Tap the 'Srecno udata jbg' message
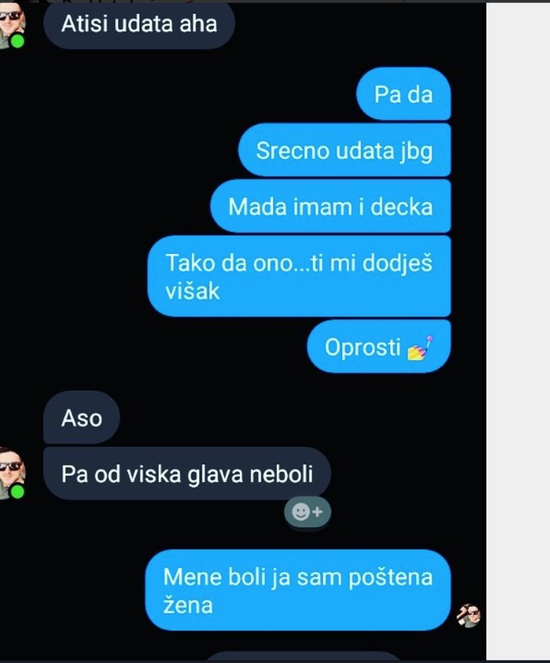This screenshot has width=550, height=663. (344, 150)
